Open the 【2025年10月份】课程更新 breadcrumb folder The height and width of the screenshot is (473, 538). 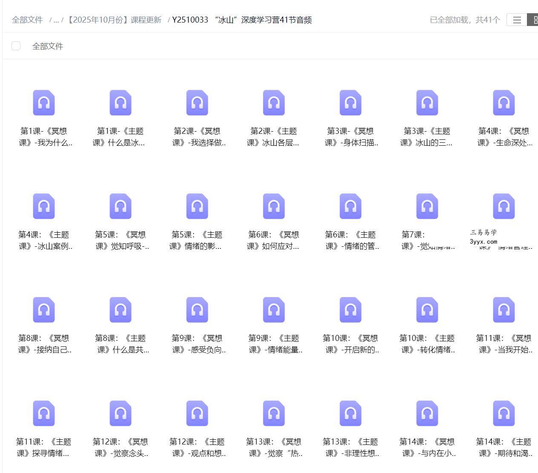pos(114,20)
